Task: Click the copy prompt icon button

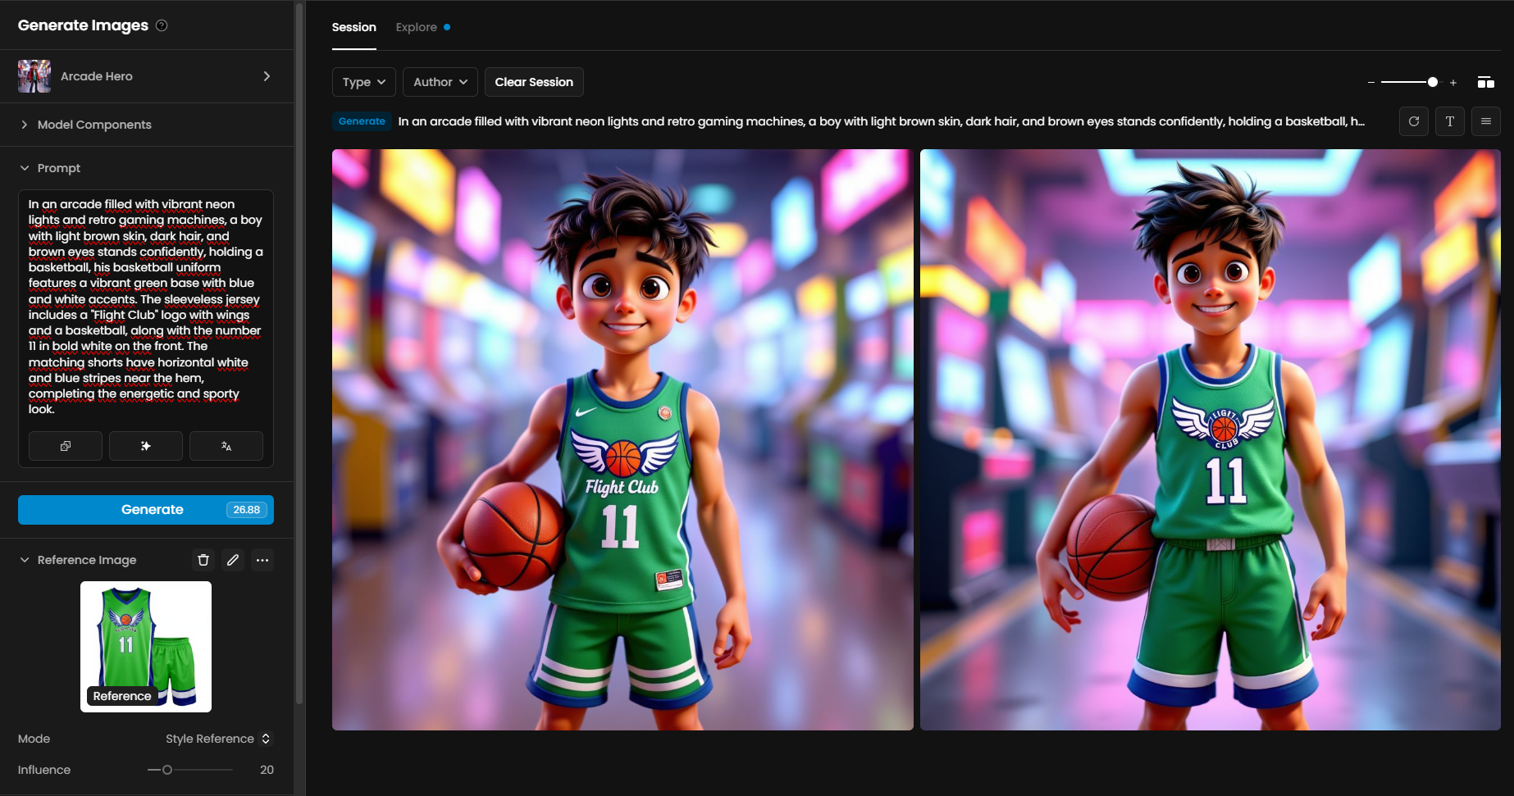Action: pyautogui.click(x=66, y=446)
